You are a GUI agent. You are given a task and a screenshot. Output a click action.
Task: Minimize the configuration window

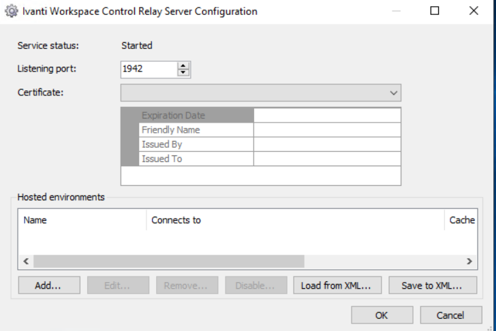tap(396, 11)
